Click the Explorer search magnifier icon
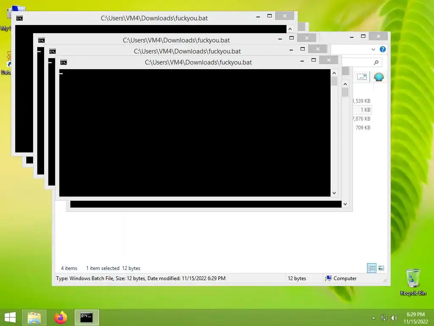Image resolution: width=434 pixels, height=326 pixels. (376, 62)
